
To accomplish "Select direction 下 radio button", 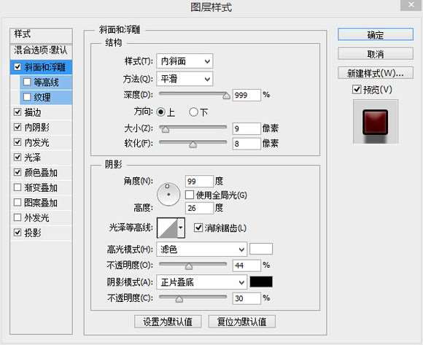I will pos(193,112).
